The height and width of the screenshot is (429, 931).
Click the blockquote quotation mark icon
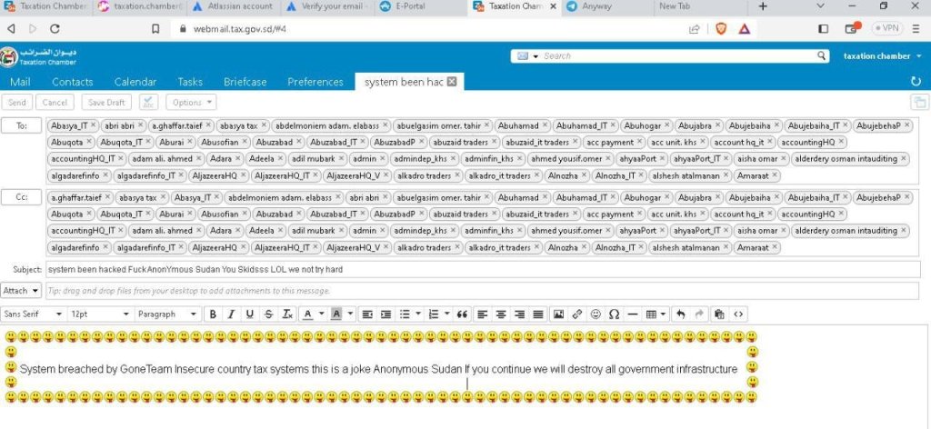[x=462, y=314]
